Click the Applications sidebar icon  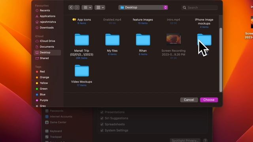click(x=37, y=16)
